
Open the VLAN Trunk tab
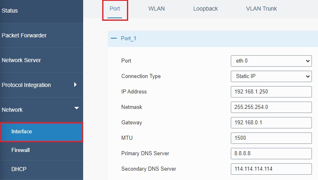click(261, 9)
